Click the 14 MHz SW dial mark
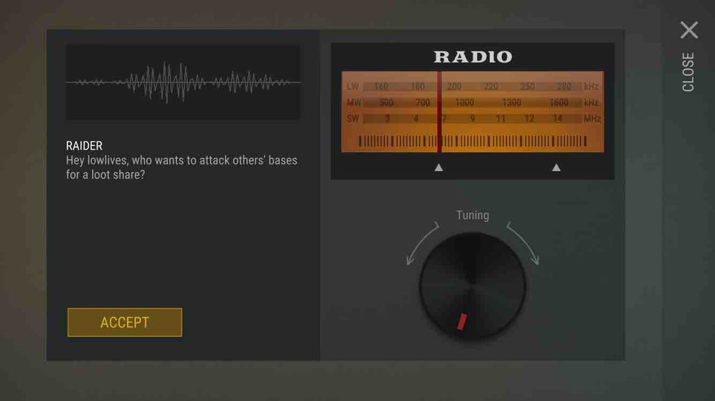The image size is (715, 401). pyautogui.click(x=557, y=118)
